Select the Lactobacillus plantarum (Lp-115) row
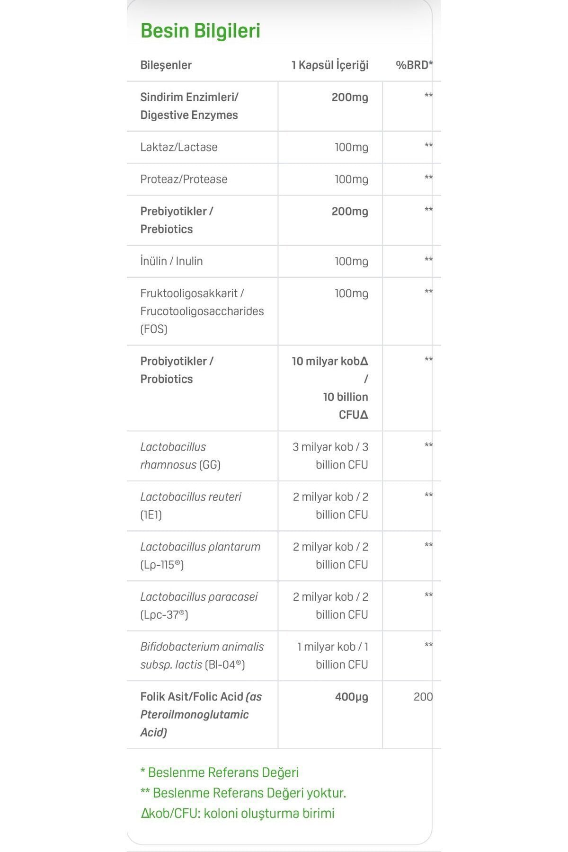The width and height of the screenshot is (568, 852). 284,556
